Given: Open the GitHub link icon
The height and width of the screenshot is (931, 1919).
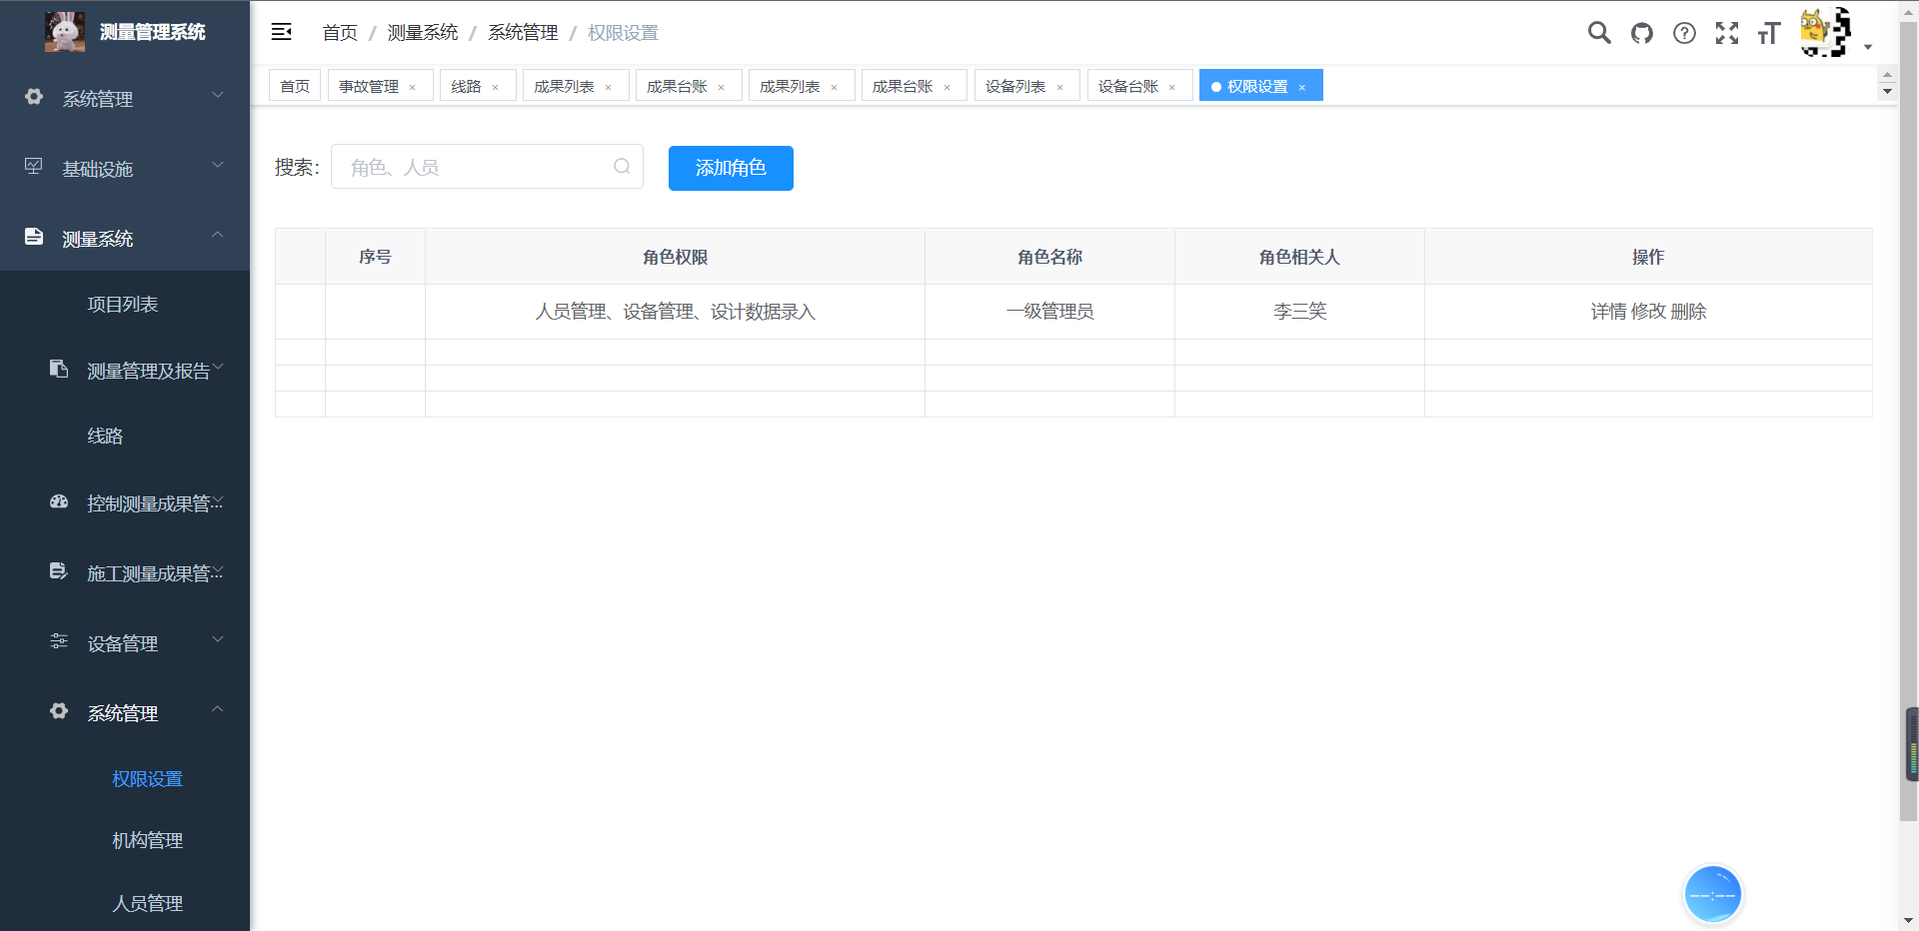Looking at the screenshot, I should pos(1642,33).
